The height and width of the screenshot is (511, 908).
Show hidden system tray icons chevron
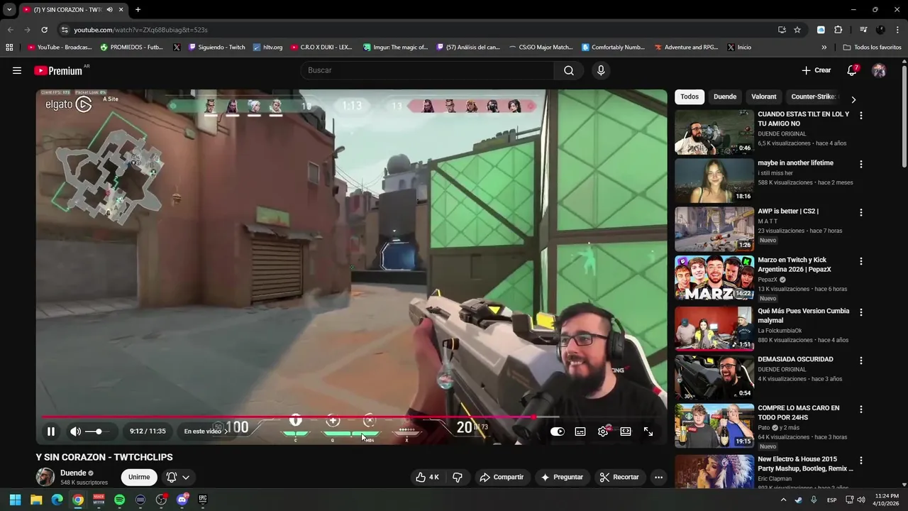click(x=783, y=500)
